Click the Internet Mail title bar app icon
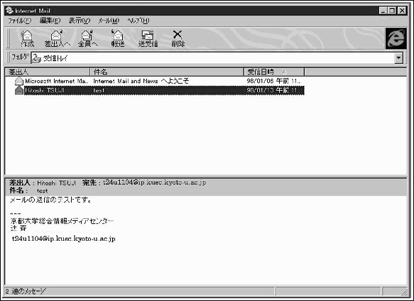This screenshot has width=414, height=301. tap(9, 11)
